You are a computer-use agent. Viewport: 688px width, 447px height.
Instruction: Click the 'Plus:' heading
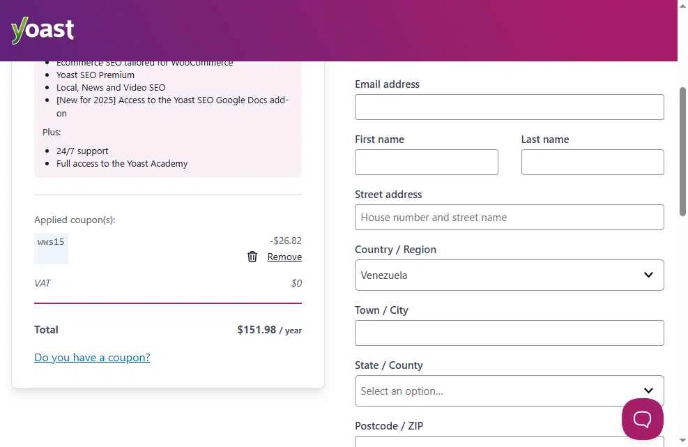tap(52, 132)
